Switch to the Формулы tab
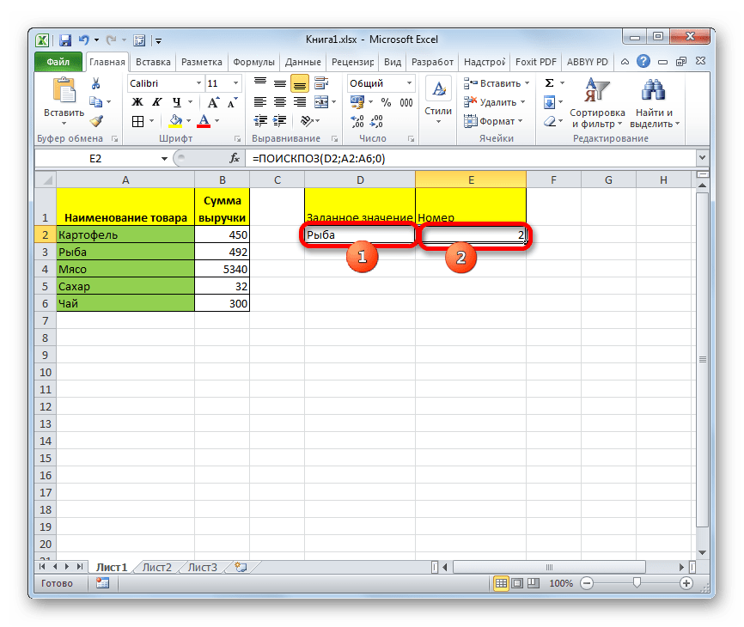The width and height of the screenshot is (744, 627). coord(253,62)
